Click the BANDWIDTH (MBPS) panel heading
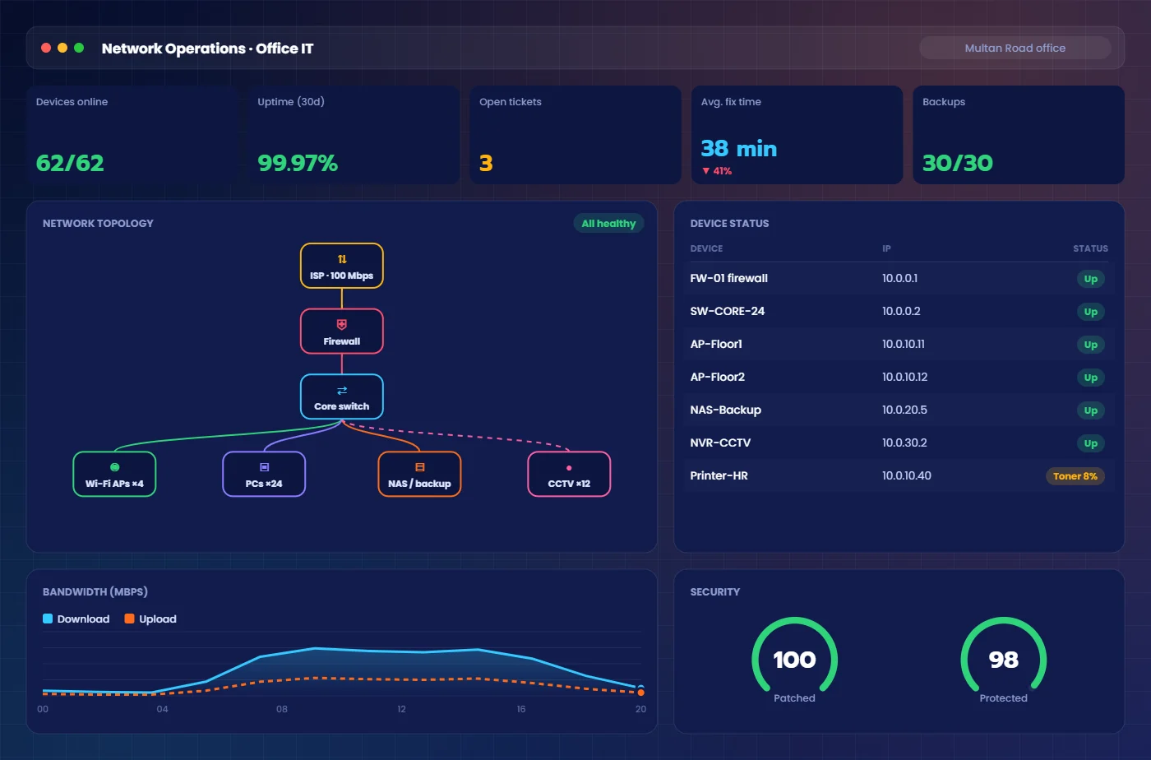 tap(95, 591)
